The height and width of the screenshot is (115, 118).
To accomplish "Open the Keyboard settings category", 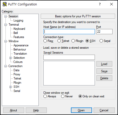I will [19, 29].
